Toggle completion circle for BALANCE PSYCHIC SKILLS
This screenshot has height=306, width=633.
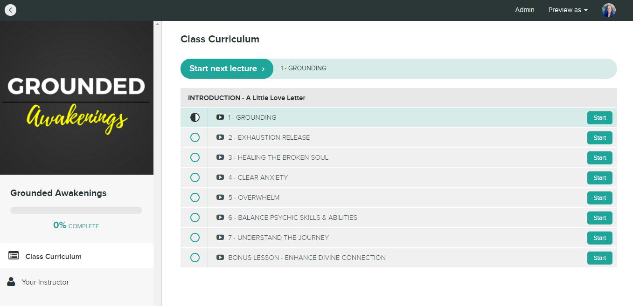(x=195, y=218)
